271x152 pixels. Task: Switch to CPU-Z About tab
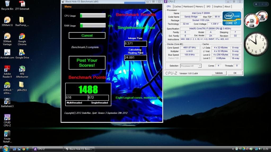pyautogui.click(x=227, y=7)
